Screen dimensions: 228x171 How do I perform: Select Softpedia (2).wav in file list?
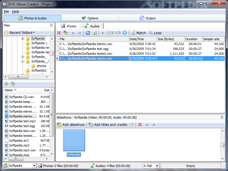22,97
